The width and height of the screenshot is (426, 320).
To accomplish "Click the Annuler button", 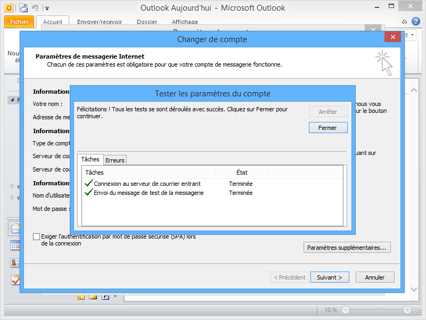I will click(x=375, y=277).
